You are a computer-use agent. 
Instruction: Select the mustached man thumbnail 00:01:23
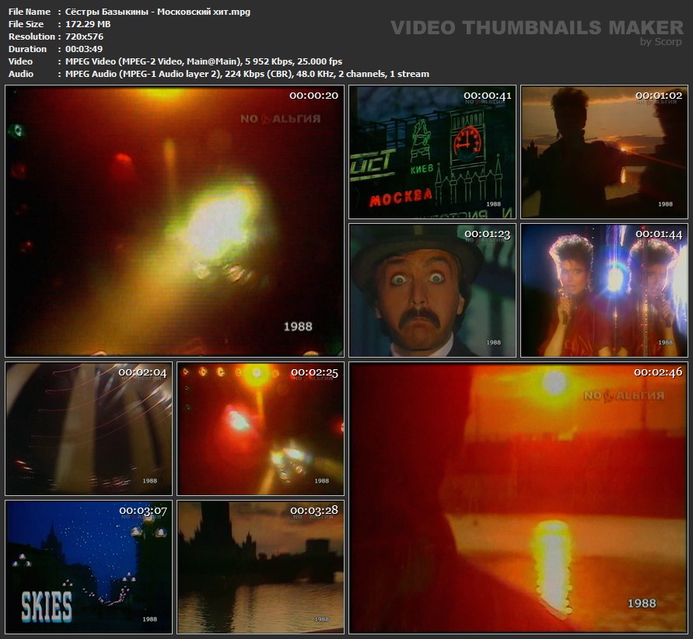coord(432,290)
